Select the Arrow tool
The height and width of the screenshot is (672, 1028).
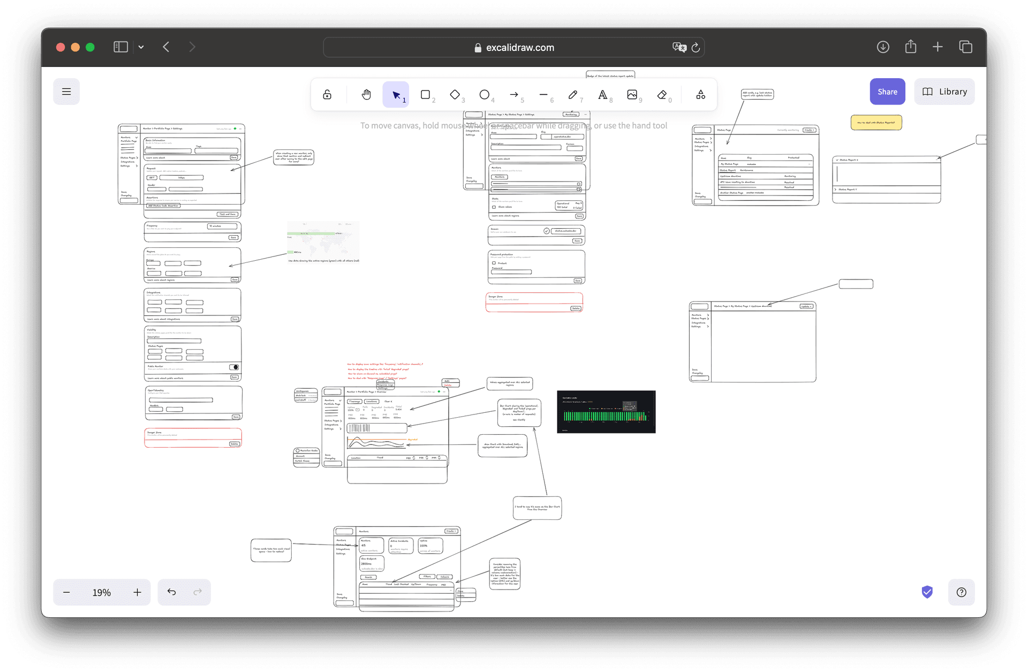tap(516, 94)
